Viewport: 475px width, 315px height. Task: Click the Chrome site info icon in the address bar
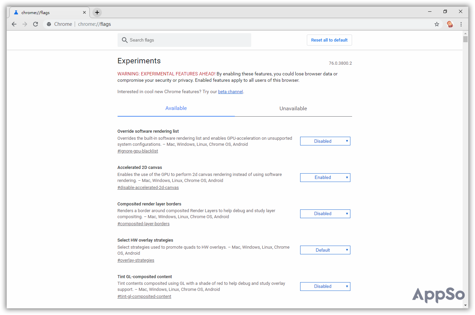[x=49, y=24]
